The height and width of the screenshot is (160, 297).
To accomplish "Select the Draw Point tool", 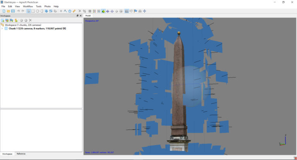I will tap(61, 11).
